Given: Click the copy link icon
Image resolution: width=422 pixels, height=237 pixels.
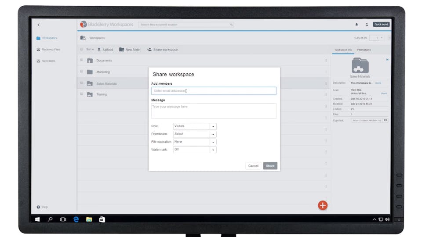Looking at the screenshot, I should (386, 120).
